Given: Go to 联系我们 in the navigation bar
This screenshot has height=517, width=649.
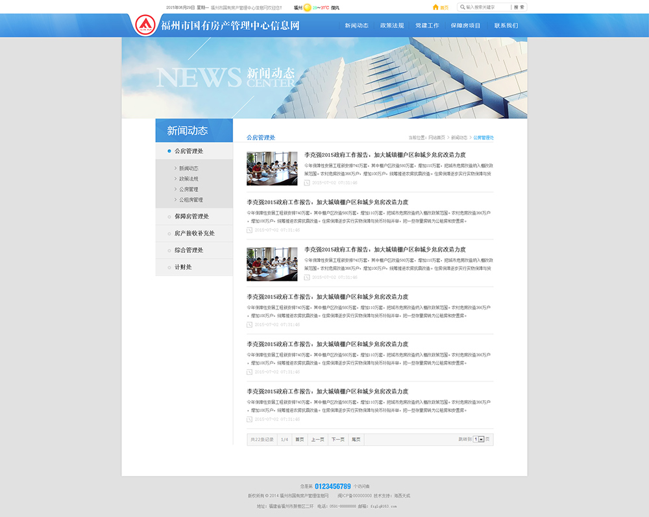Looking at the screenshot, I should pos(506,26).
